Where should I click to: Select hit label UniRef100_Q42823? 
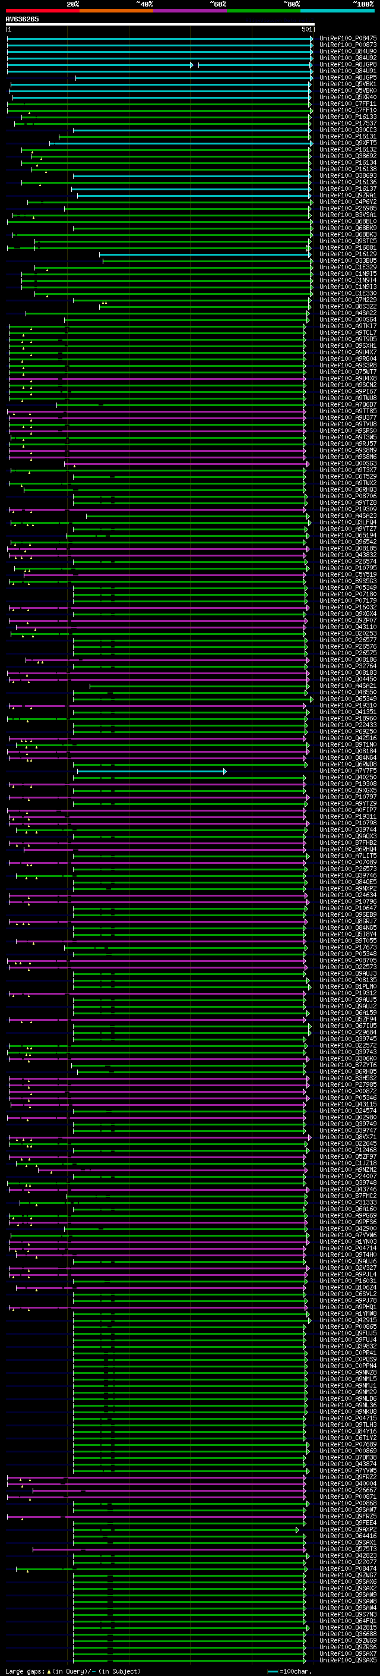pos(348,1556)
